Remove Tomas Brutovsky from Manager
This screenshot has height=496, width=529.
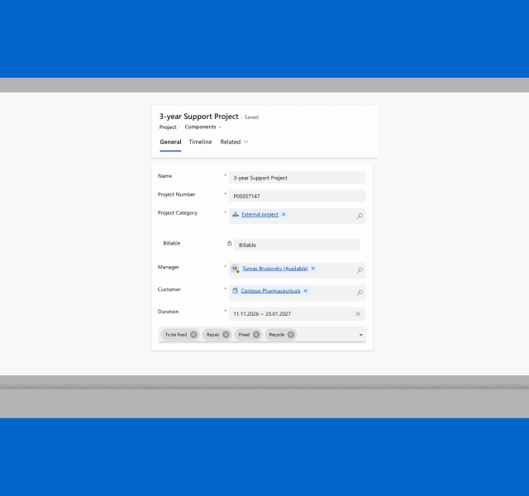click(x=313, y=269)
